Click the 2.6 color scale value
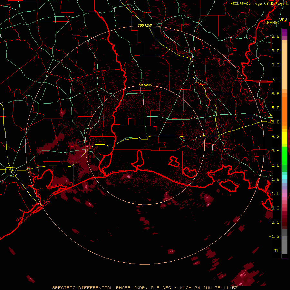The height and width of the screenshot is (290, 290). (275, 165)
